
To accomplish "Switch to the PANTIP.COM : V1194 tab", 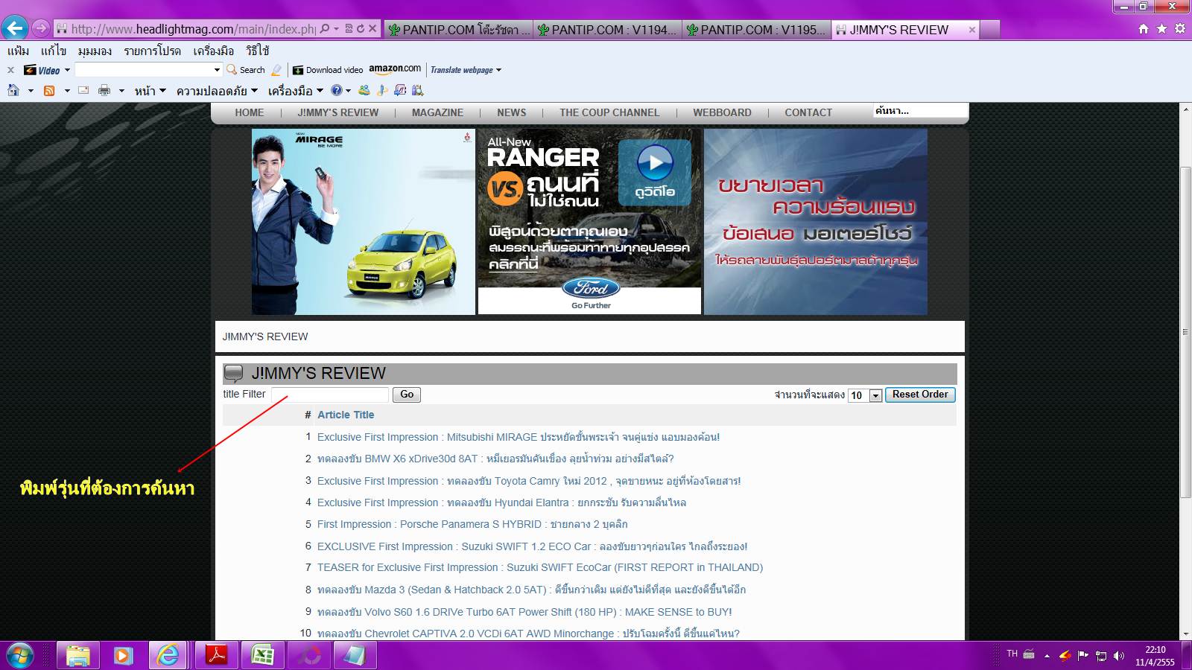I will pos(607,30).
